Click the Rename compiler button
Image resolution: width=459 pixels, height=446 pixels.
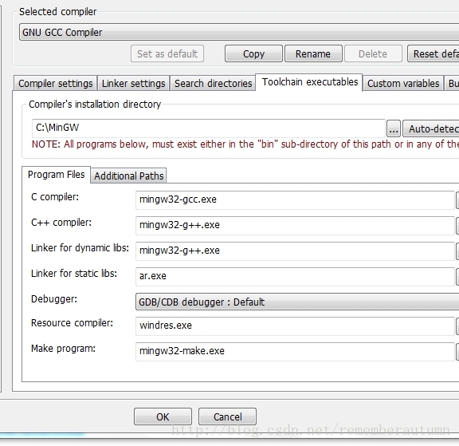coord(313,53)
